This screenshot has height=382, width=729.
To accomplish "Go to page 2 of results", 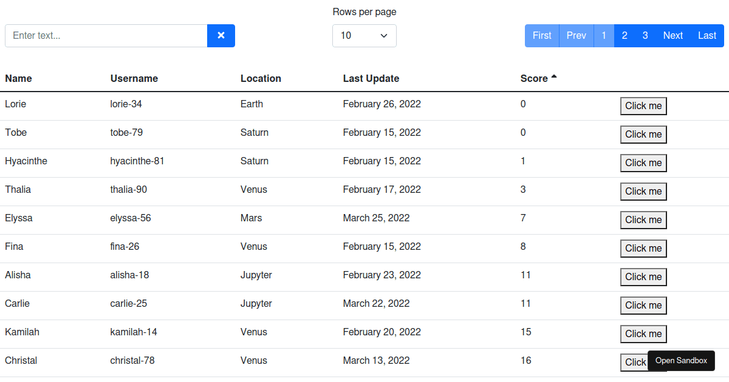I will tap(625, 35).
